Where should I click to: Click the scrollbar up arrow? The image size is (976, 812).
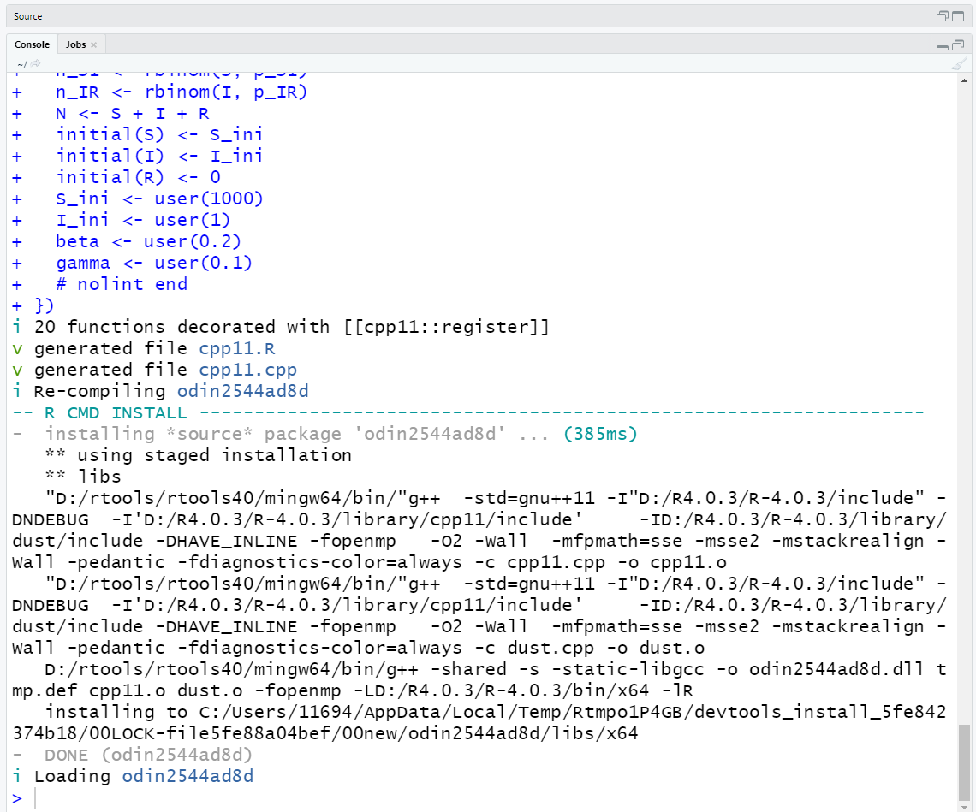[x=964, y=80]
